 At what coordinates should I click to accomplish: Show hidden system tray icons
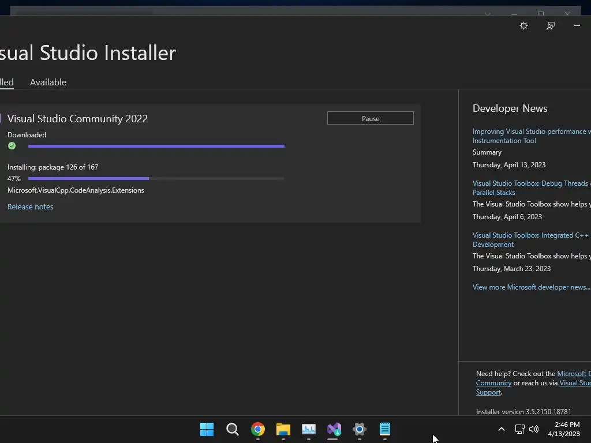tap(502, 429)
